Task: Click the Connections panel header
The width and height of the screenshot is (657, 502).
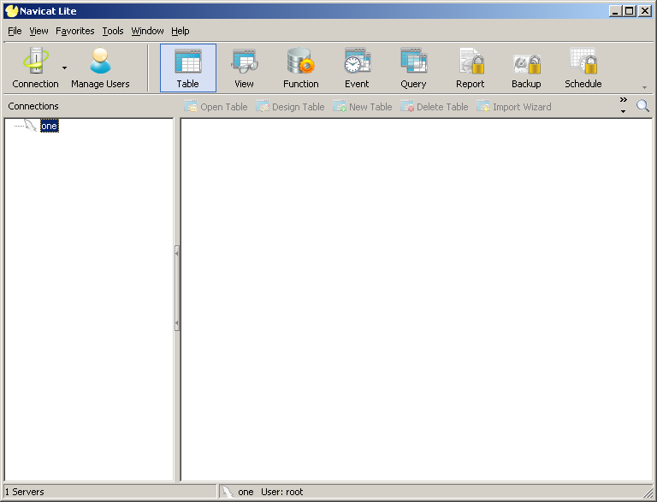Action: 33,106
